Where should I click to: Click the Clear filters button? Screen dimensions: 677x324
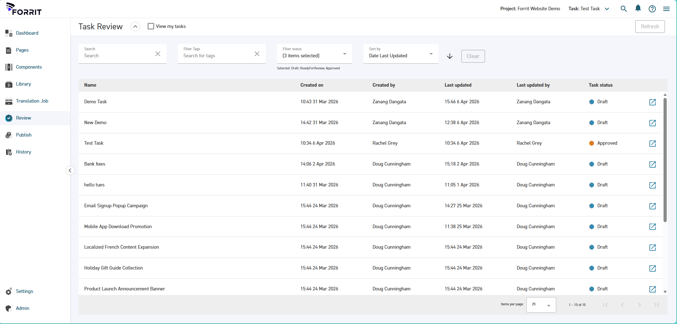pyautogui.click(x=473, y=56)
